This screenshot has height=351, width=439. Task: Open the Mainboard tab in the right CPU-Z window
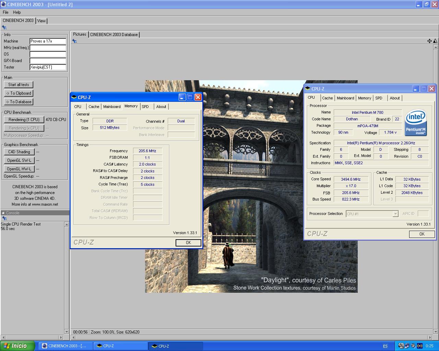pyautogui.click(x=345, y=98)
